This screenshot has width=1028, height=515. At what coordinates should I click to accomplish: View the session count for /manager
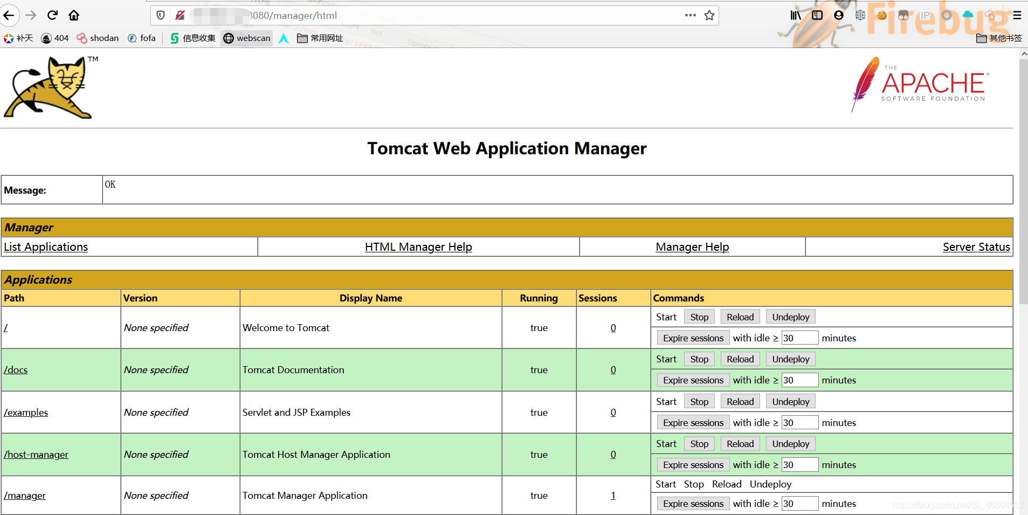coord(613,496)
